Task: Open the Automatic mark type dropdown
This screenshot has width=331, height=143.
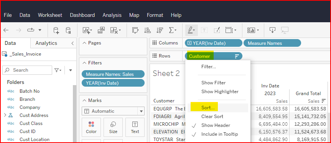Action: 113,111
